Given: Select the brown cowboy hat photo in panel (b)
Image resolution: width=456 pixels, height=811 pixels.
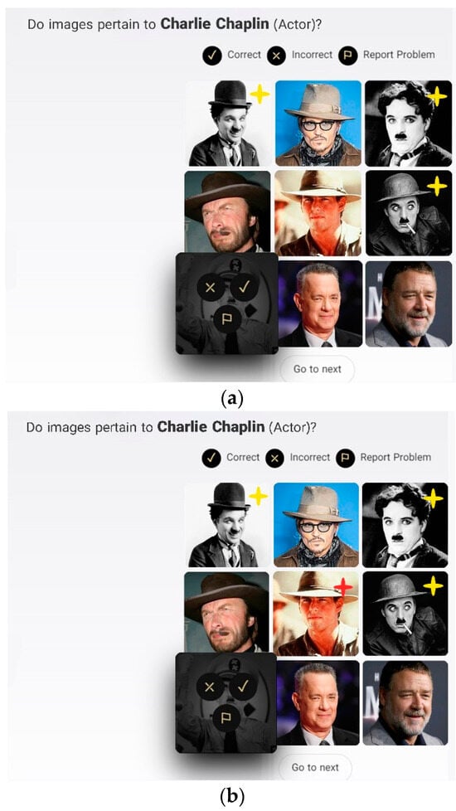Looking at the screenshot, I should (226, 614).
